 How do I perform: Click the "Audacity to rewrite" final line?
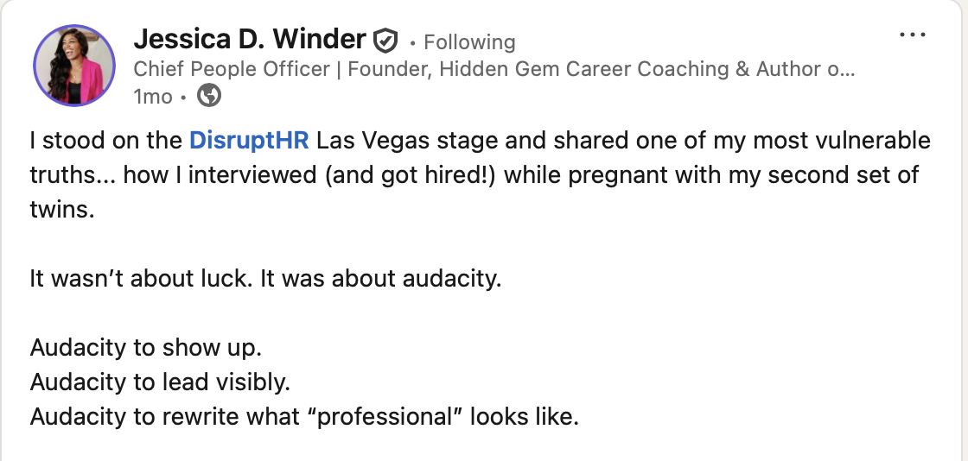[302, 416]
